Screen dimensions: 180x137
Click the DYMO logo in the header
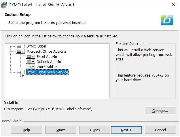(167, 20)
